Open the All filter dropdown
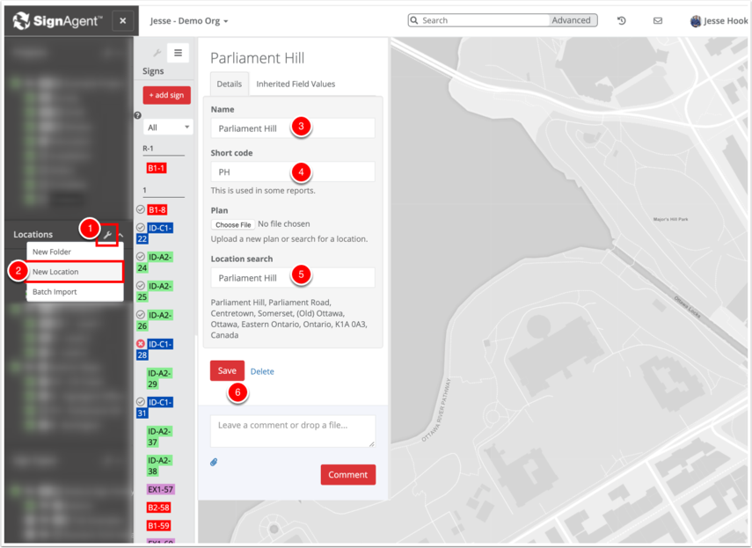 coord(168,127)
